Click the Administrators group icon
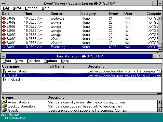Viewport: 163px width, 122px height. pyautogui.click(x=5, y=102)
